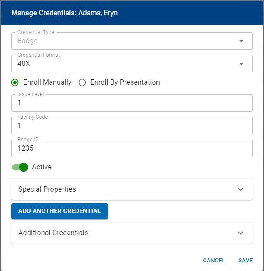This screenshot has height=271, width=264.
Task: Click the Credential Format dropdown arrow icon
Action: (241, 64)
